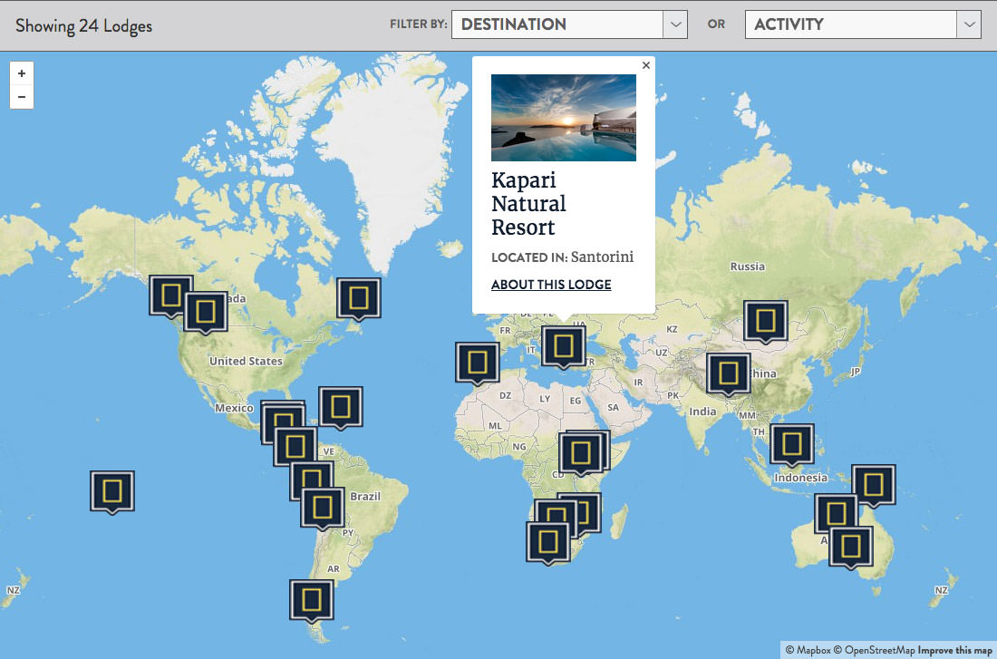This screenshot has width=997, height=659.
Task: Select the lodge marker in the Caribbean
Action: 340,408
